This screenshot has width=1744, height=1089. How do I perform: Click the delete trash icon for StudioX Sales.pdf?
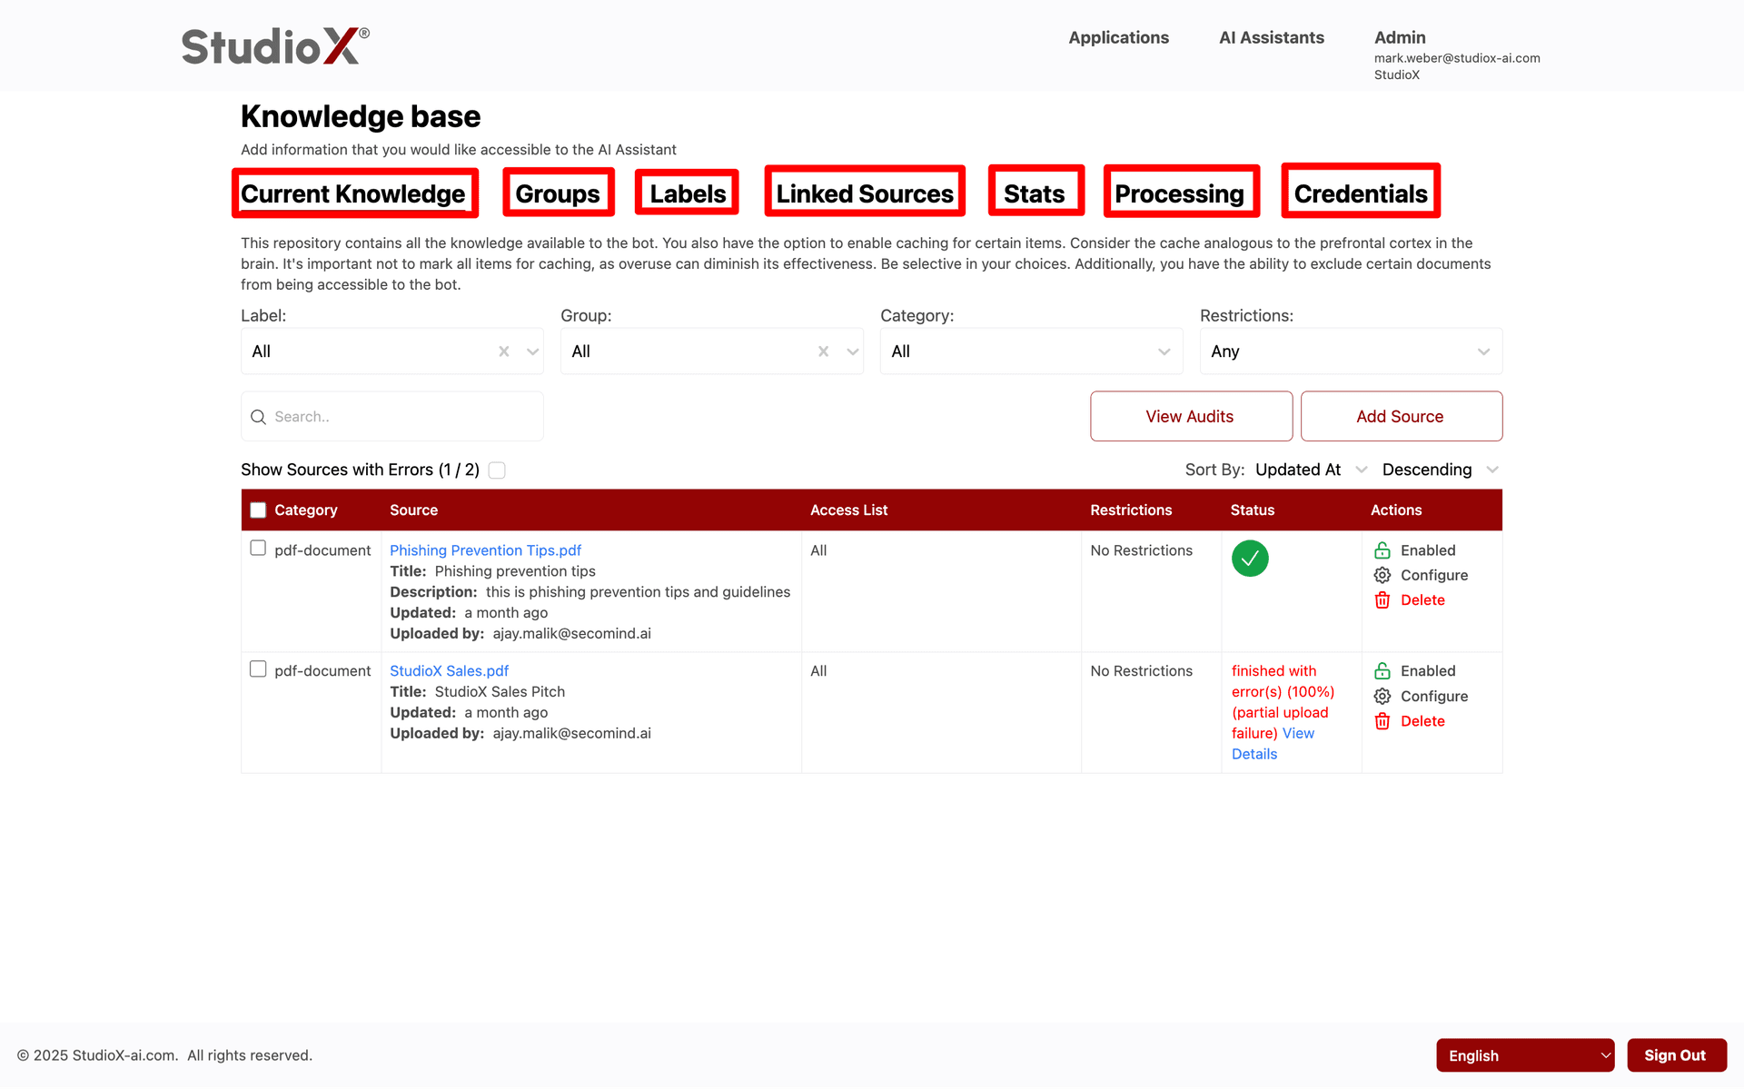tap(1382, 720)
